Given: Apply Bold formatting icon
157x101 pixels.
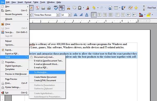Looking at the screenshot, I should pyautogui.click(x=76, y=15).
